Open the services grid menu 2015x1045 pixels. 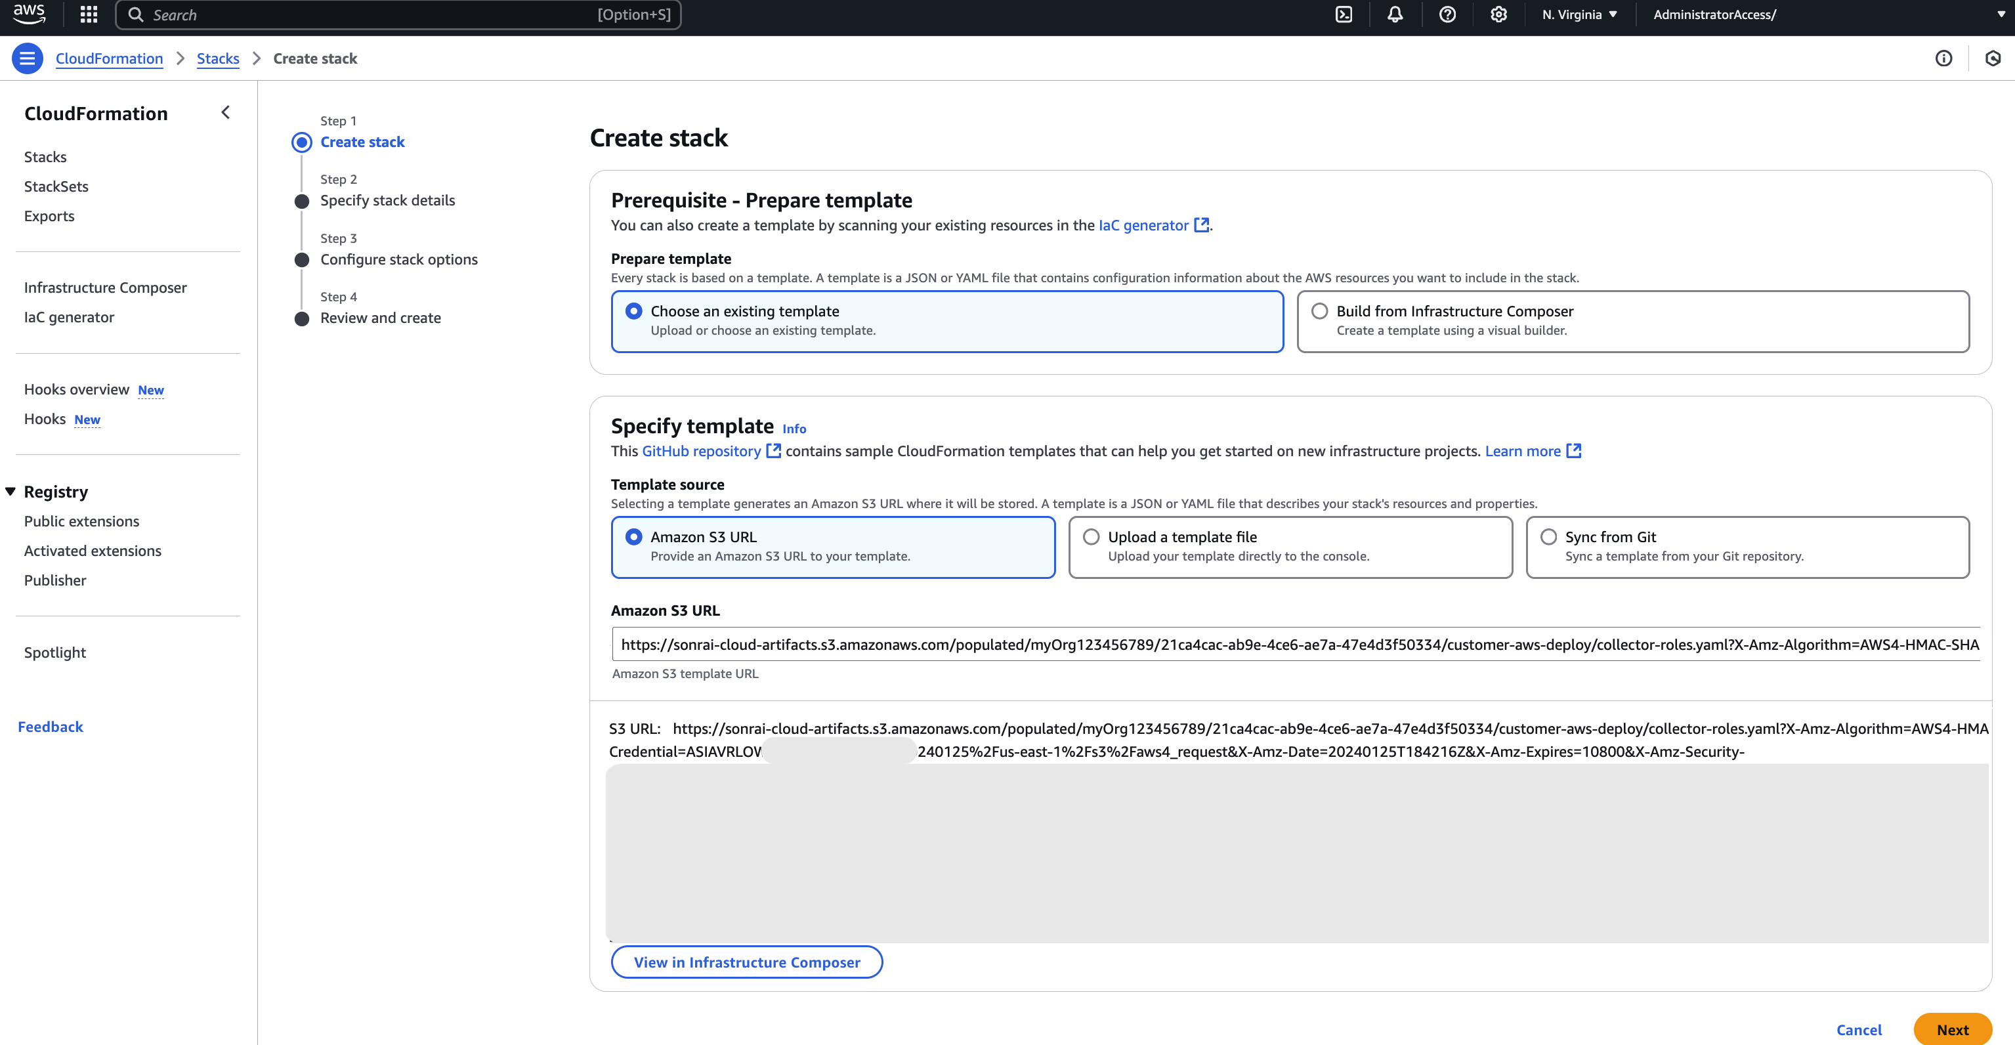click(89, 14)
